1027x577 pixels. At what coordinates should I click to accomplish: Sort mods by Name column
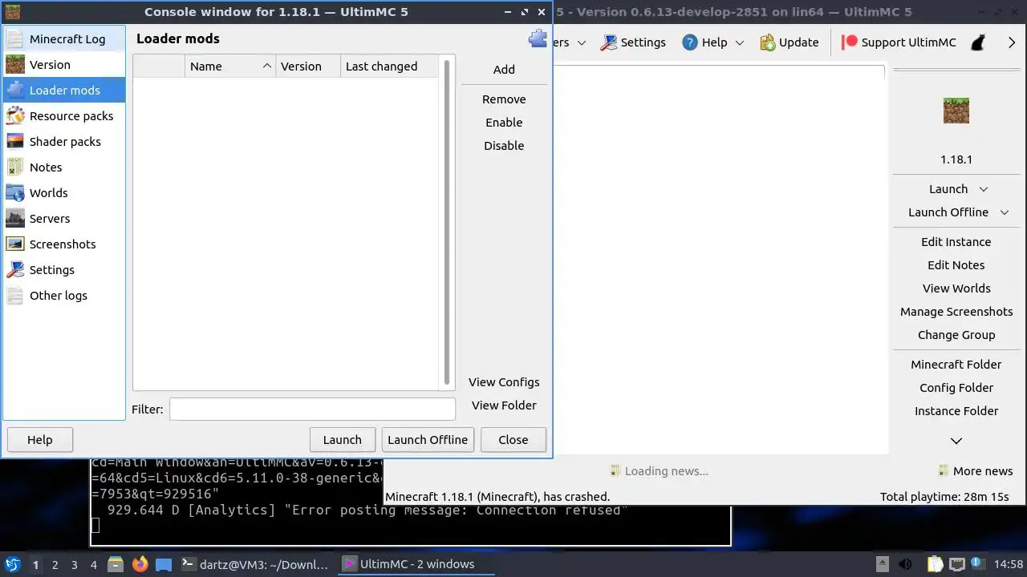[230, 67]
